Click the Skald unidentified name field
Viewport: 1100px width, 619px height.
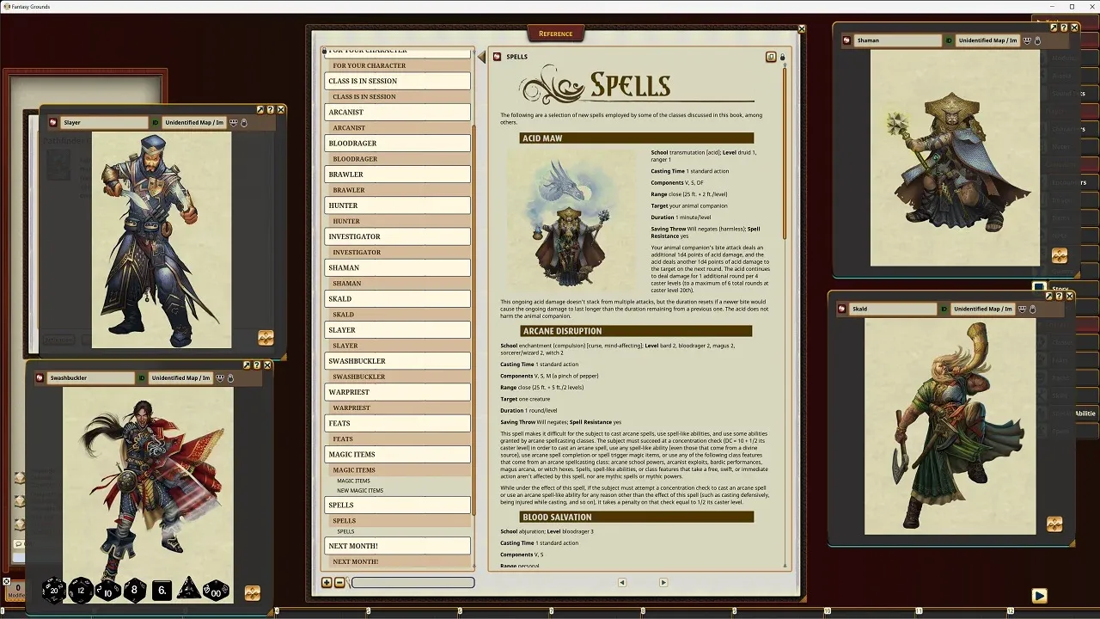[982, 309]
